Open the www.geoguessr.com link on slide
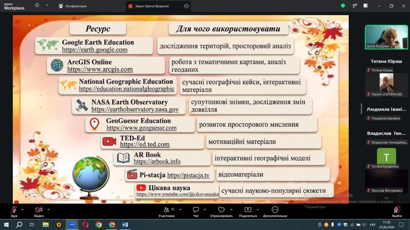Viewport: 410px width, 230px height. (141, 128)
